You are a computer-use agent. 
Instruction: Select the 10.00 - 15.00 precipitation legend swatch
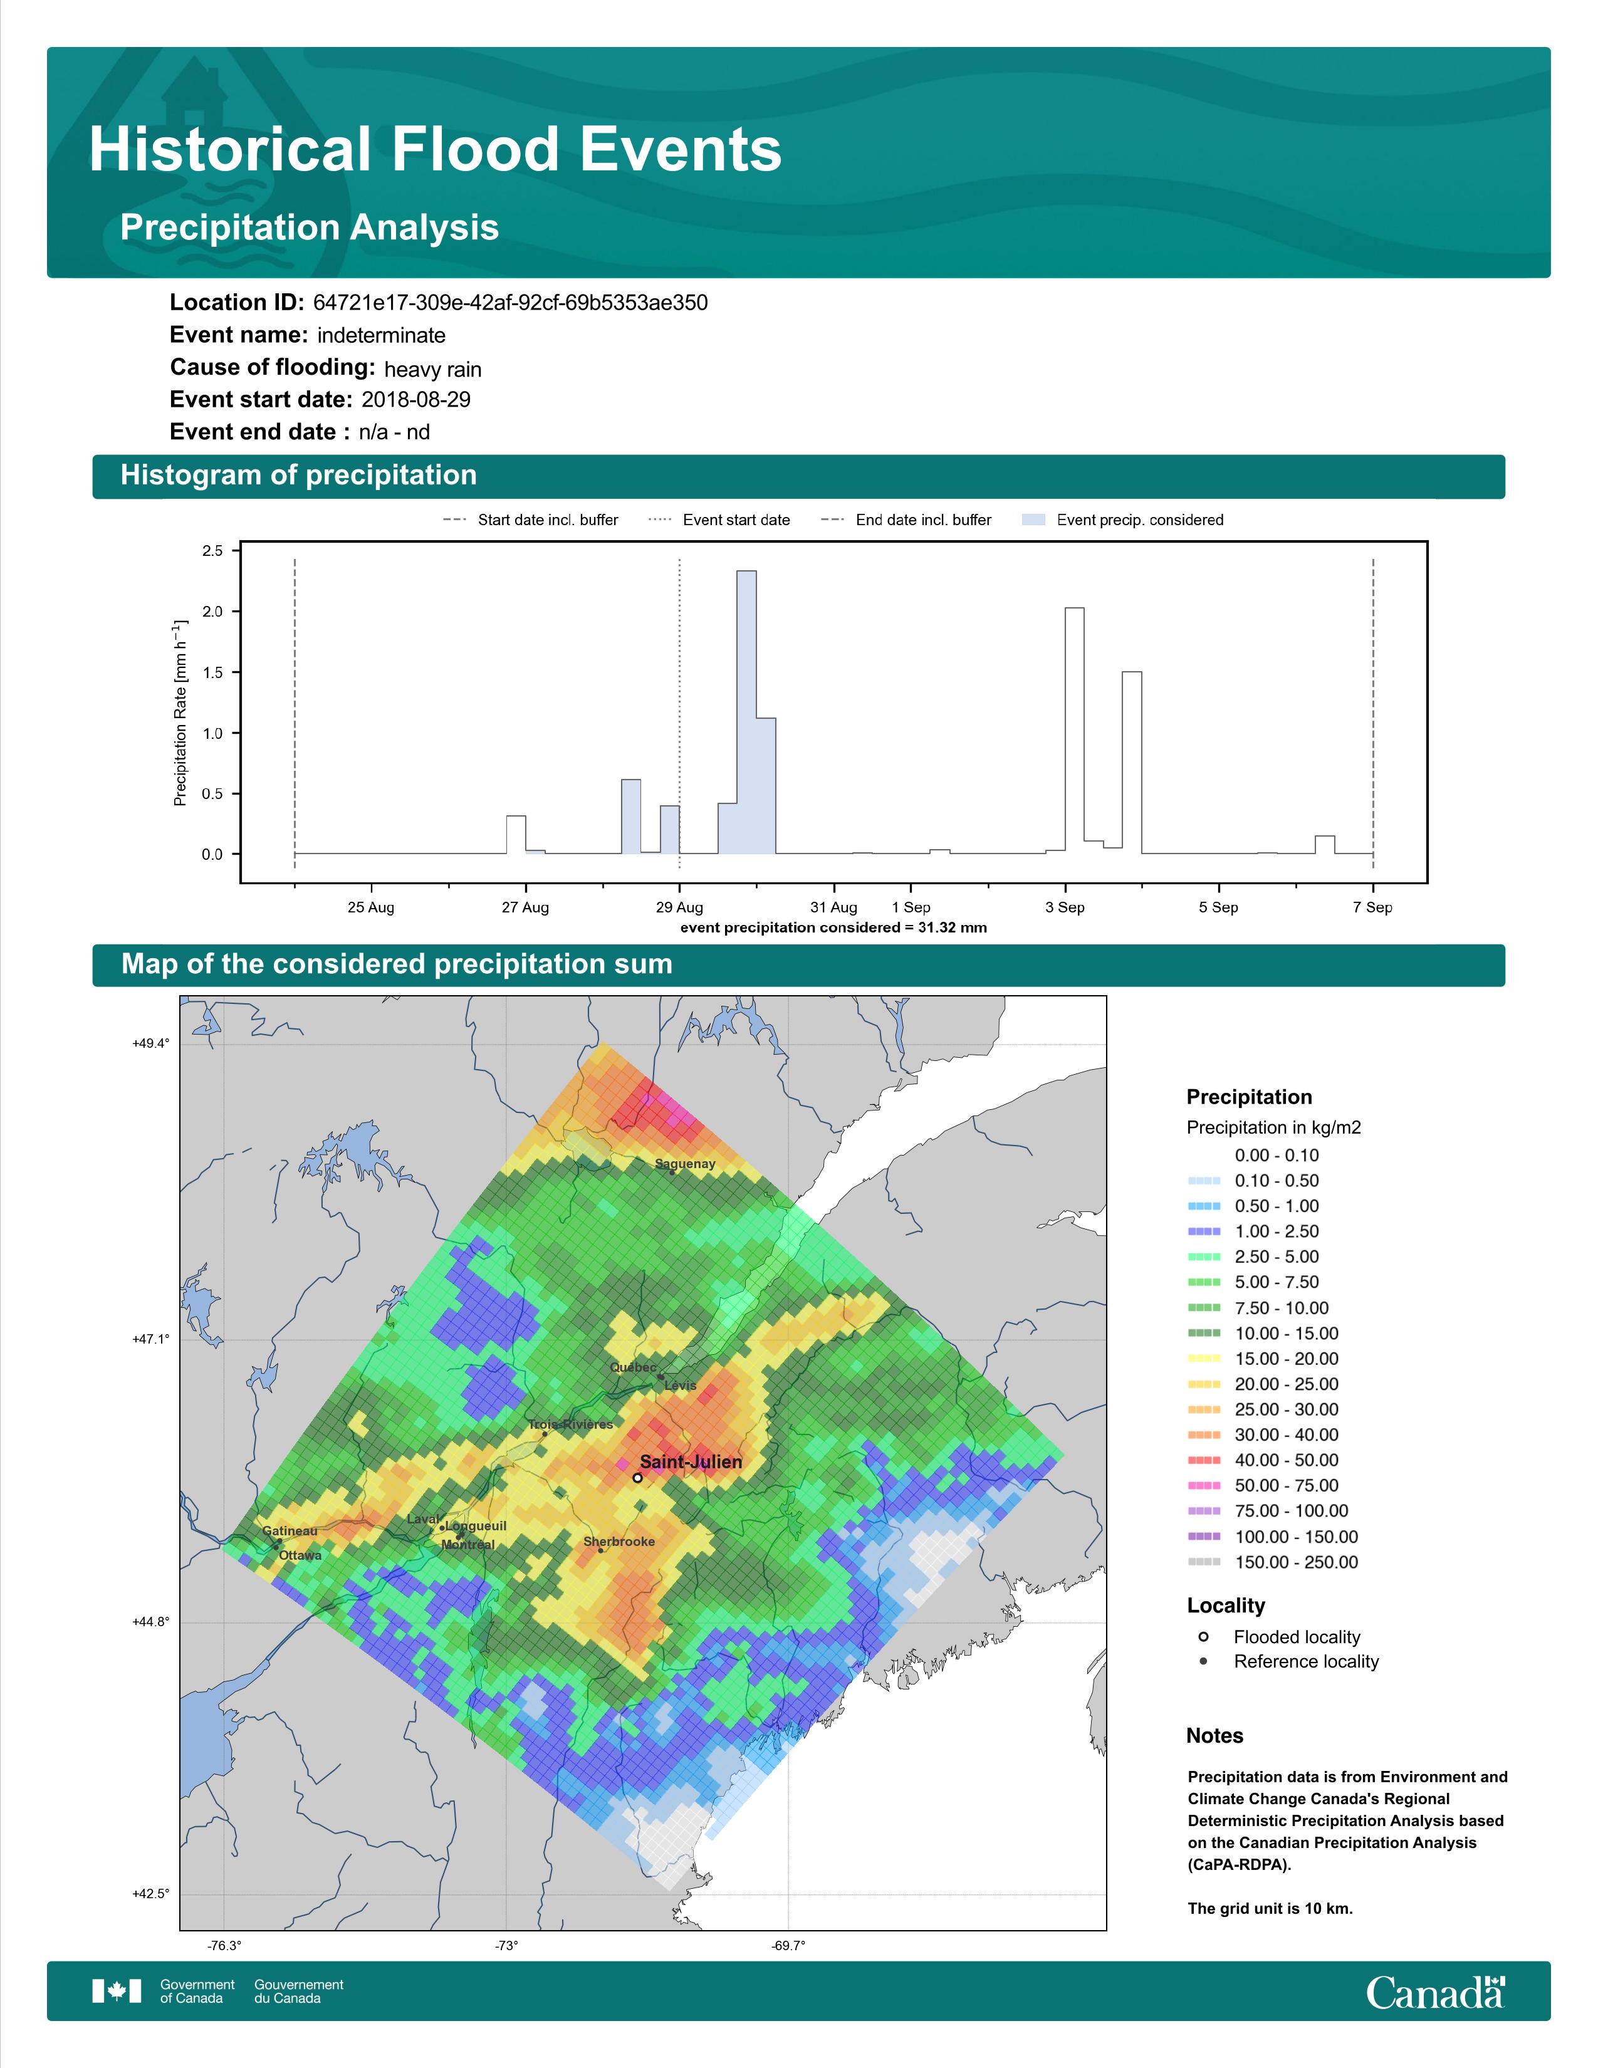(1204, 1333)
